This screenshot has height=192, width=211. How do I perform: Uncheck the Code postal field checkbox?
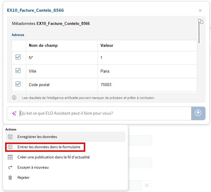(18, 84)
